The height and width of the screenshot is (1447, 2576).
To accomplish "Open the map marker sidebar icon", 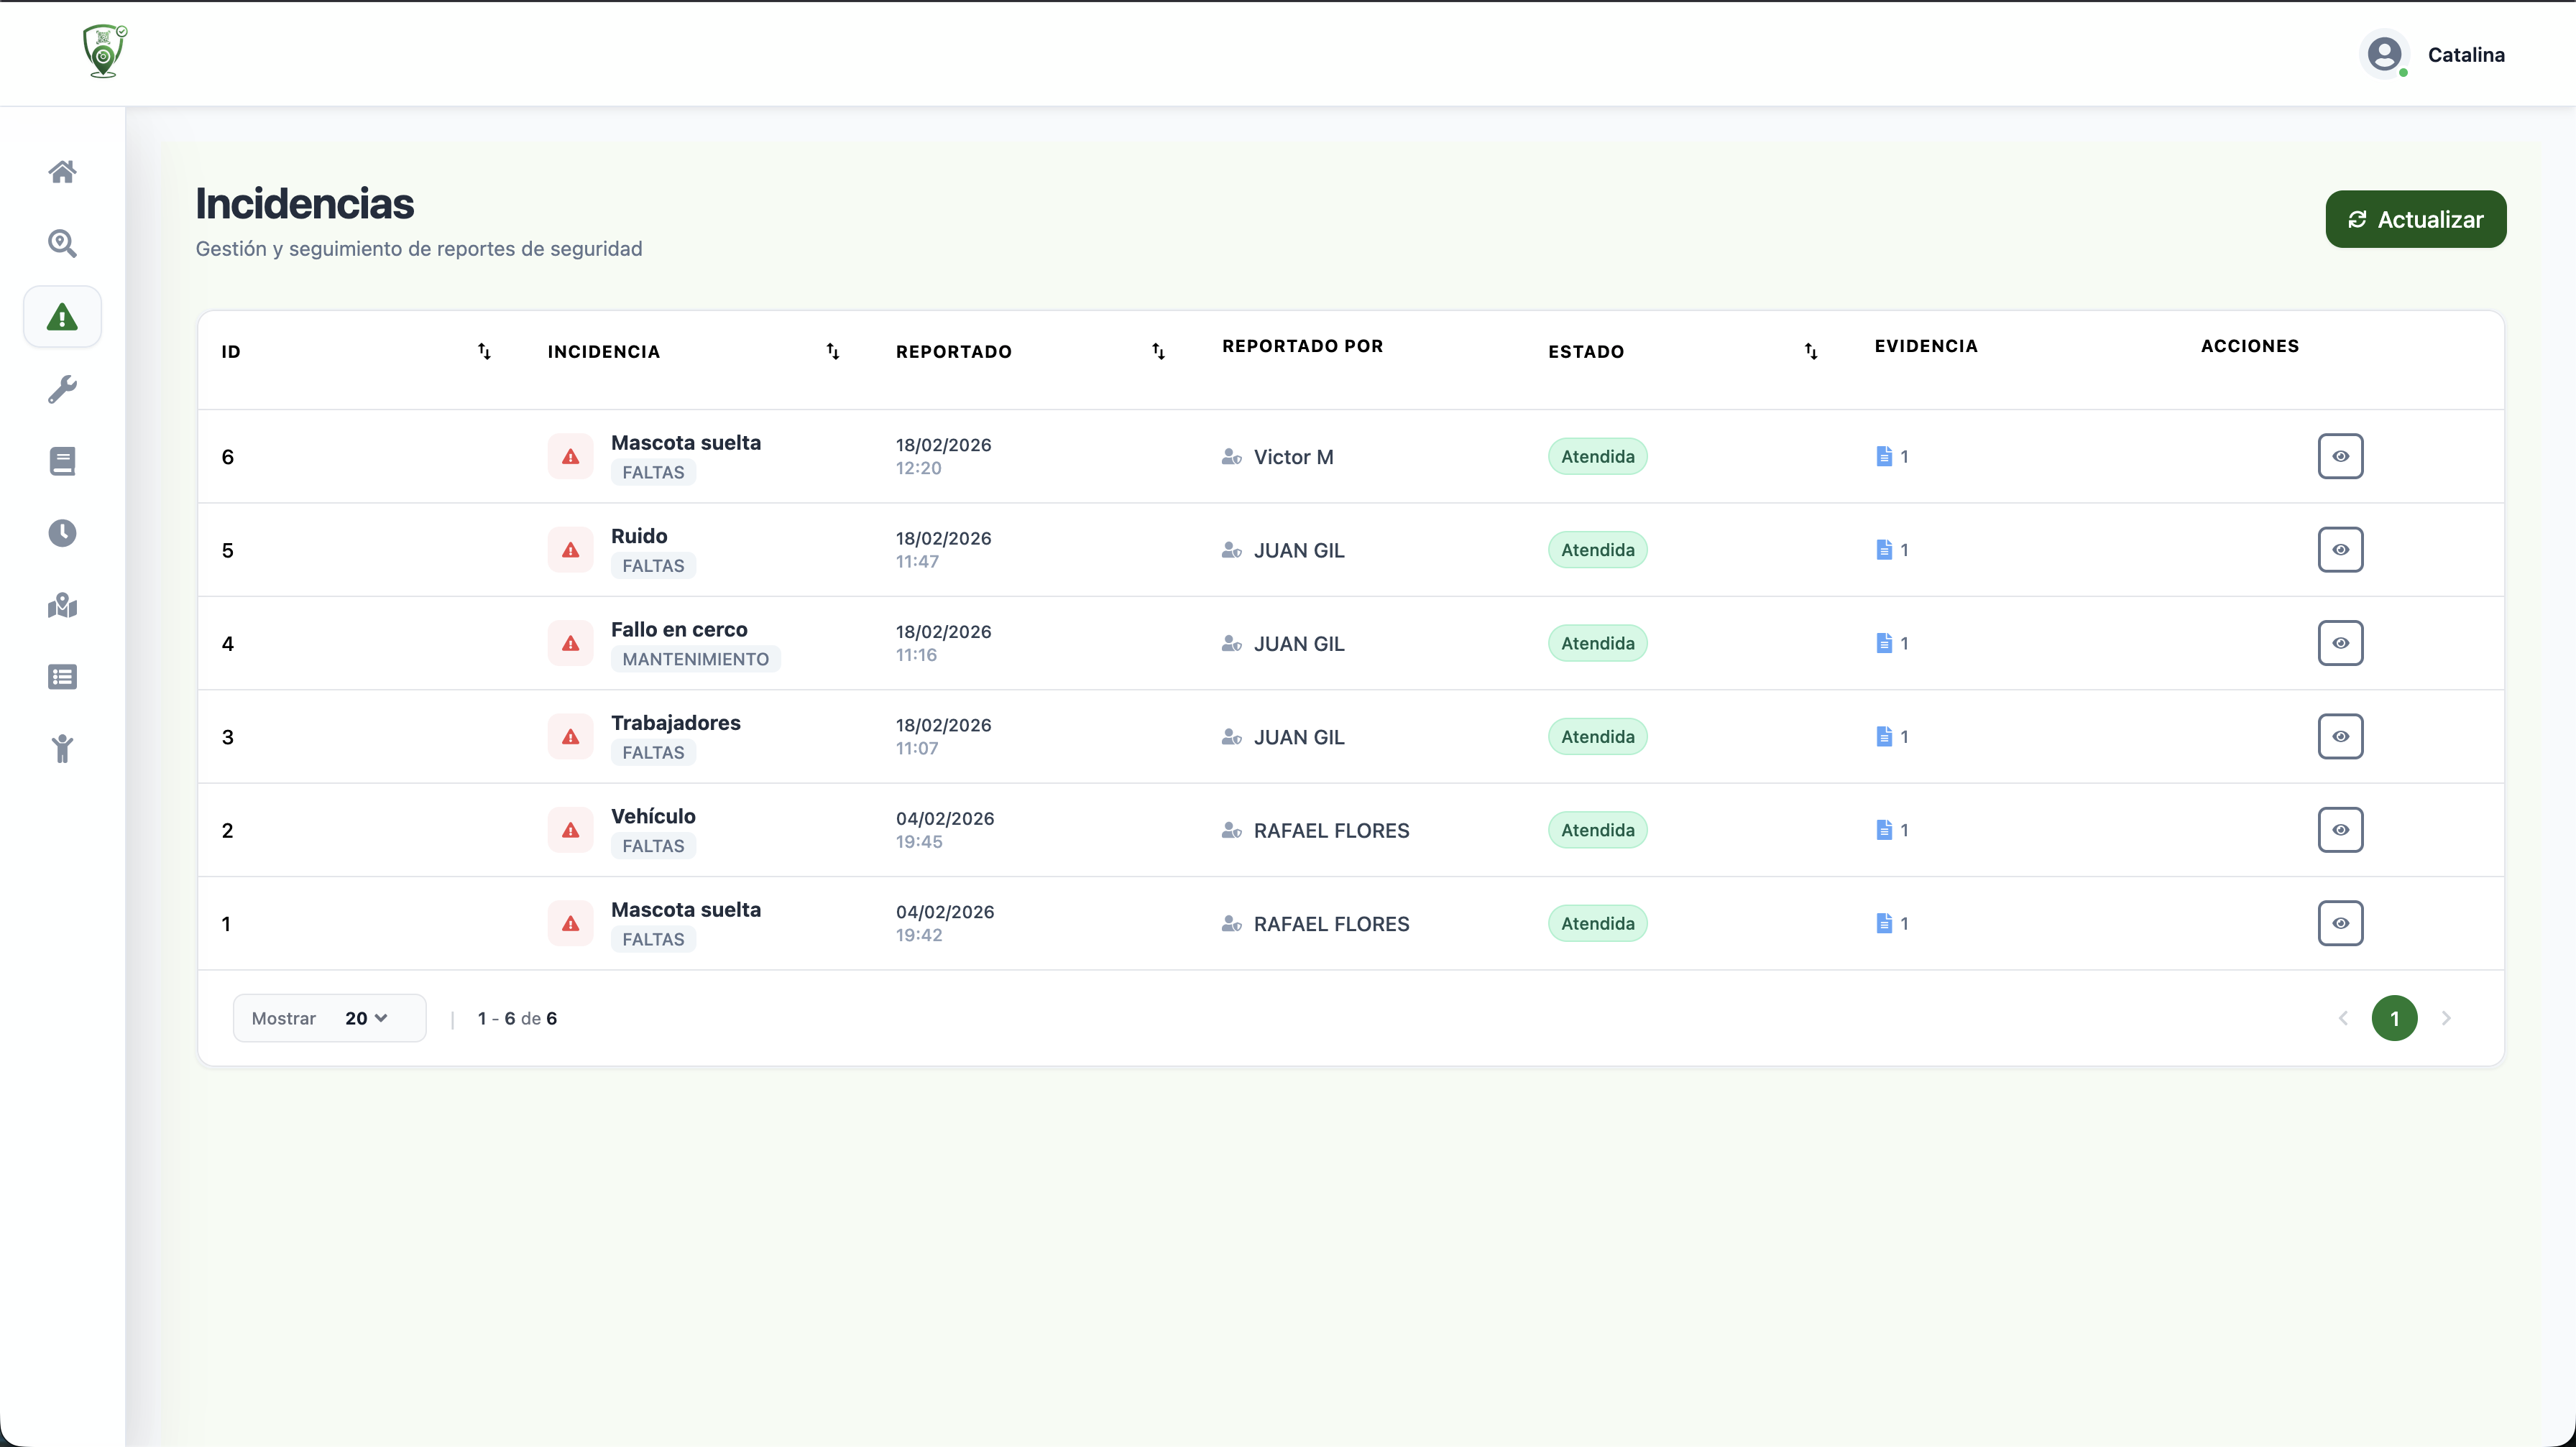I will 62,606.
